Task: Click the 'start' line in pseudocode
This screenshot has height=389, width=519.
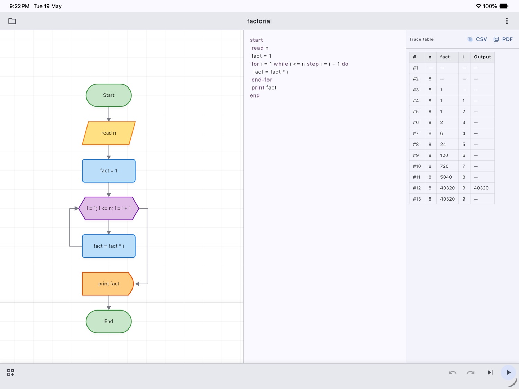Action: 256,40
